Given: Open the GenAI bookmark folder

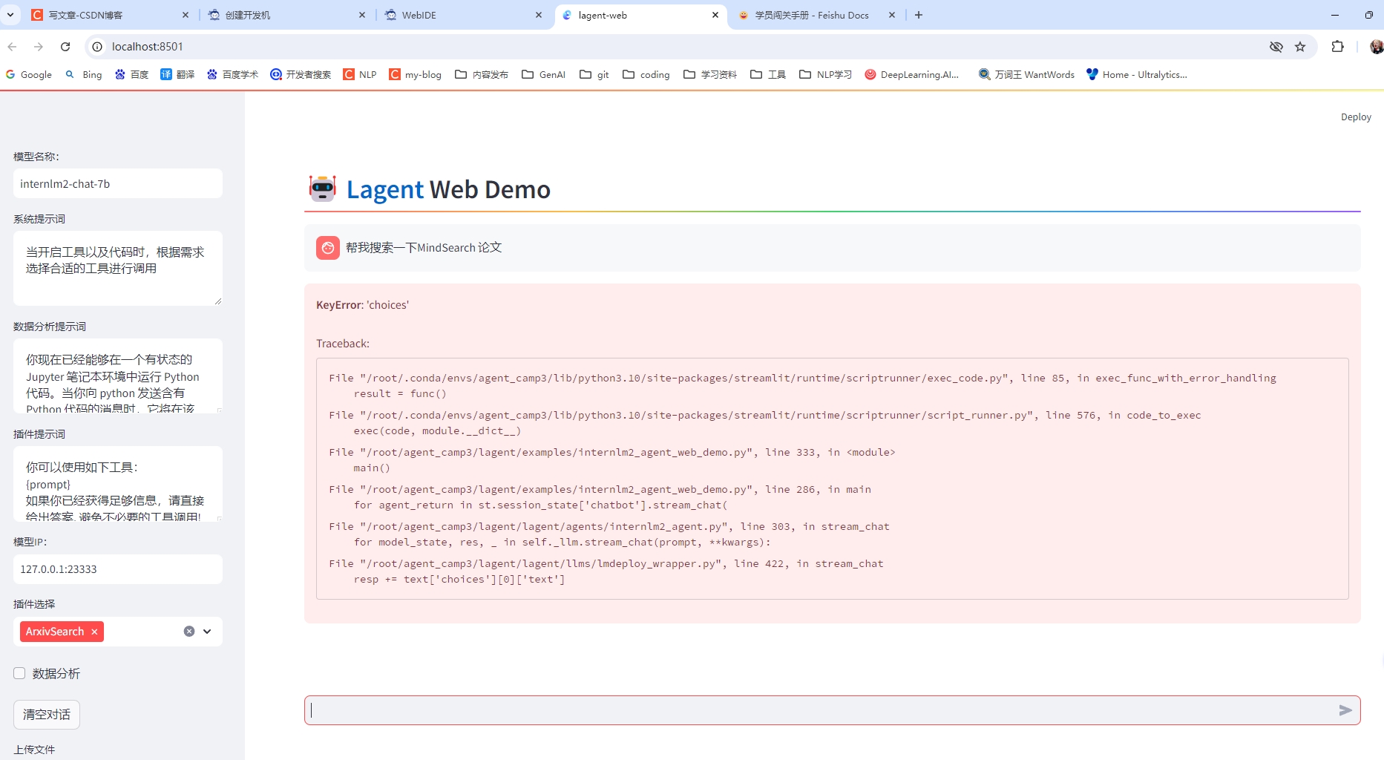Looking at the screenshot, I should [x=544, y=74].
